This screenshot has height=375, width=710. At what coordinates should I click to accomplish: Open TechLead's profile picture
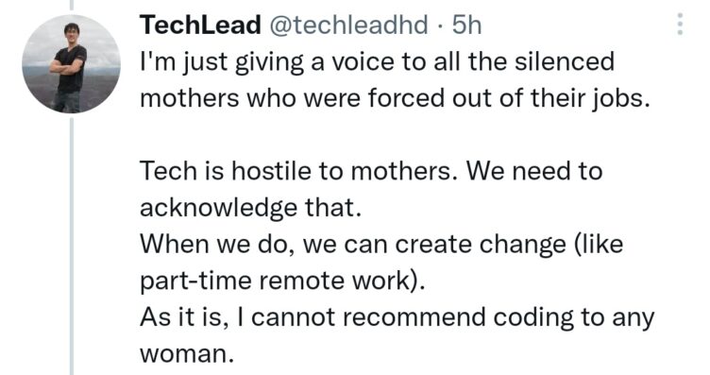tap(71, 64)
